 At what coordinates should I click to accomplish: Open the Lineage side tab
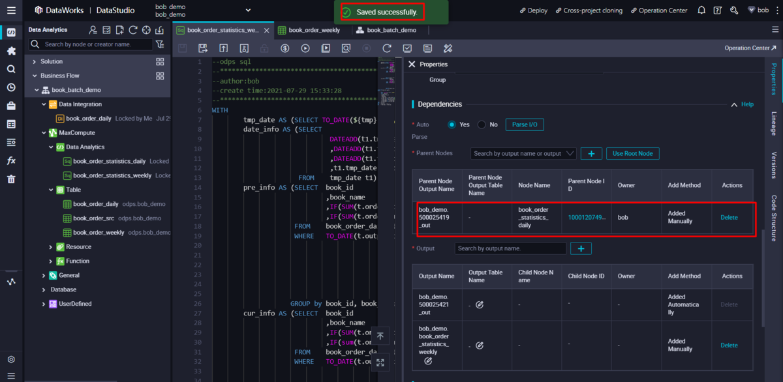pyautogui.click(x=774, y=123)
